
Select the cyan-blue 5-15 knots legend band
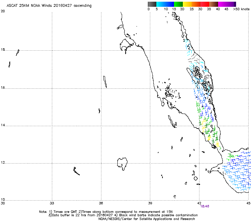tap(165, 4)
